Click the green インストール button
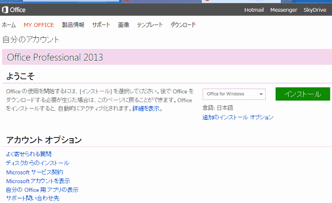Image resolution: width=332 pixels, height=203 pixels. click(x=302, y=94)
